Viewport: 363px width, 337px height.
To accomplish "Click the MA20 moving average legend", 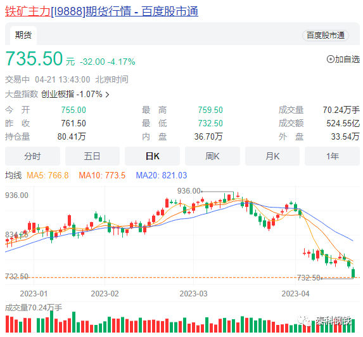I will 162,175.
